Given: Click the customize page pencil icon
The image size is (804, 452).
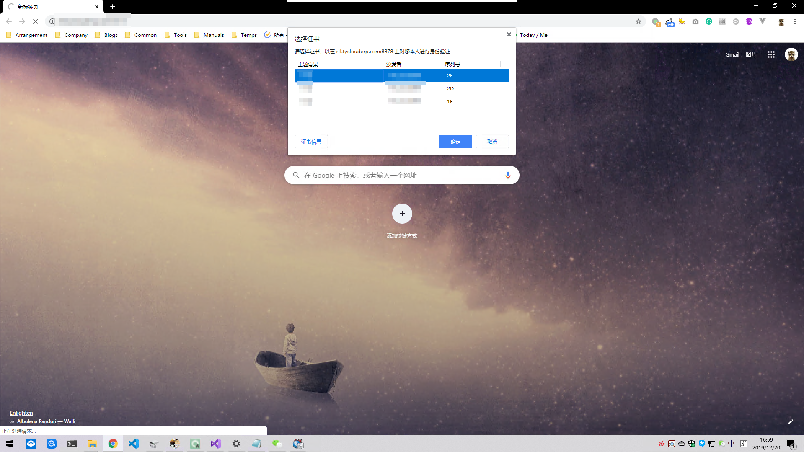Looking at the screenshot, I should point(790,422).
